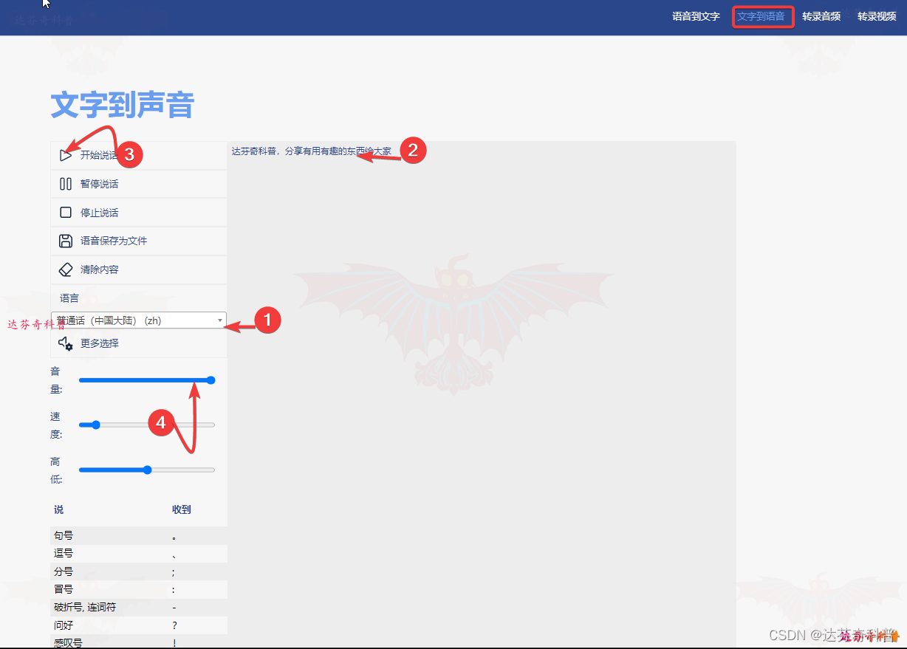
Task: Click the 说 column header
Action: tap(58, 509)
